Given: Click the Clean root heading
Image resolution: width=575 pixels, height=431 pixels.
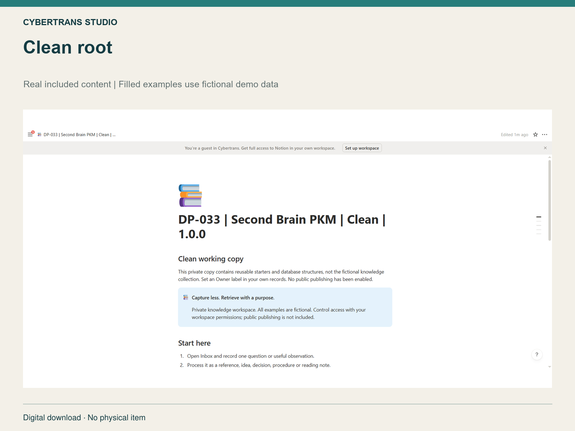Looking at the screenshot, I should tap(68, 47).
